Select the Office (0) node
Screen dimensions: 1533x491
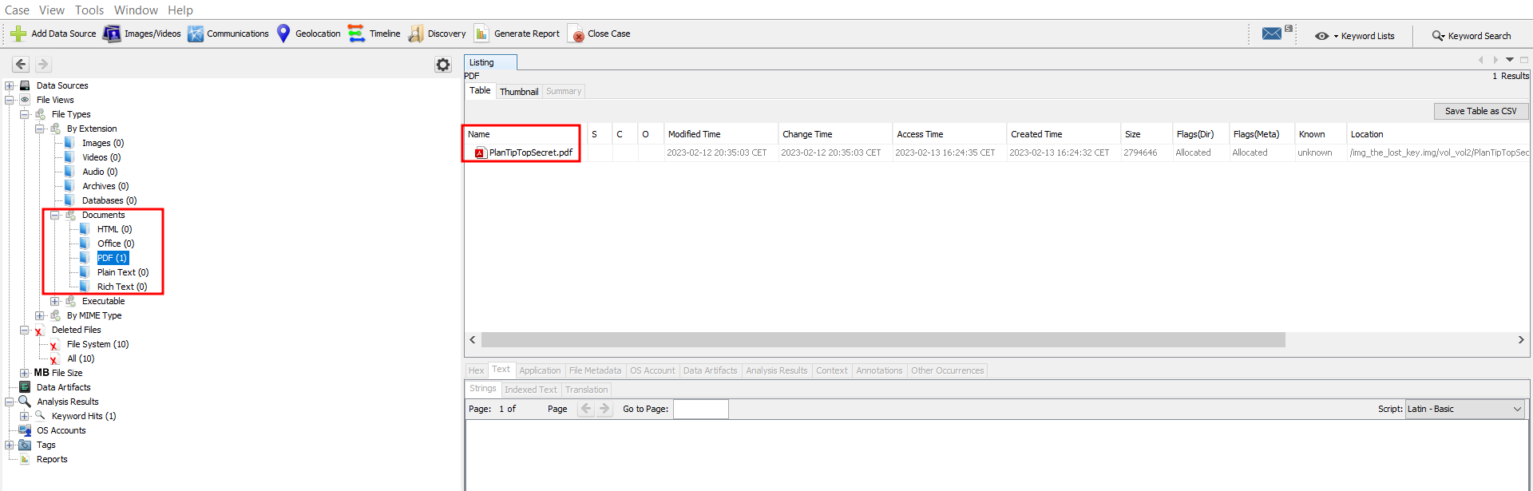[116, 244]
